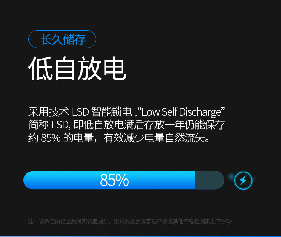Click the 简称 LSD text in the second line

click(x=49, y=125)
